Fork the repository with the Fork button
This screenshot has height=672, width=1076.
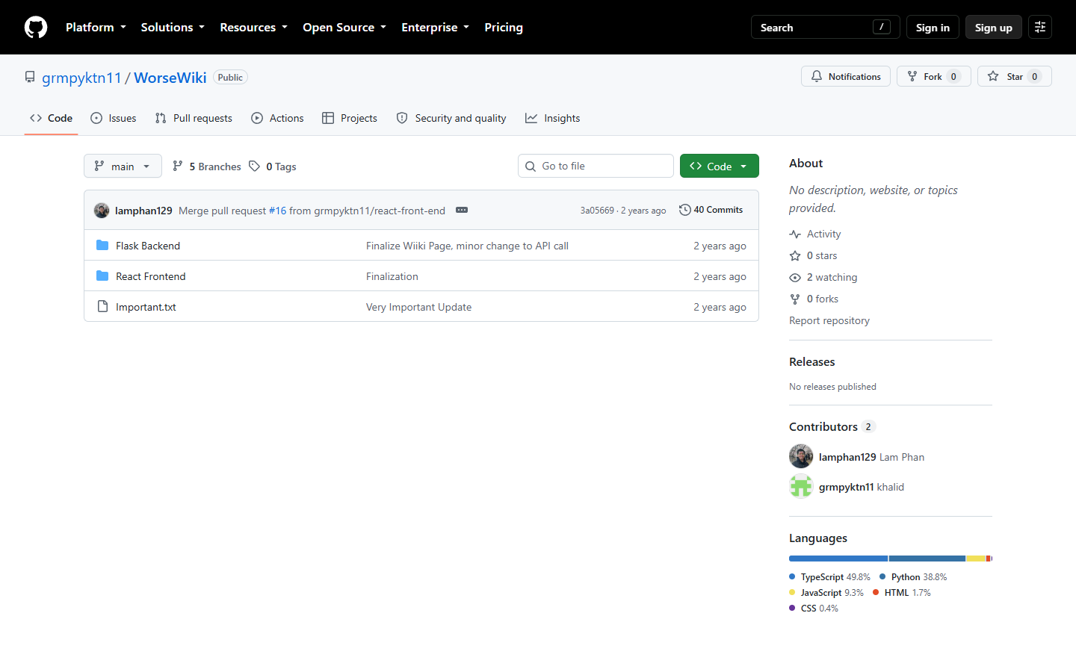[x=934, y=76]
